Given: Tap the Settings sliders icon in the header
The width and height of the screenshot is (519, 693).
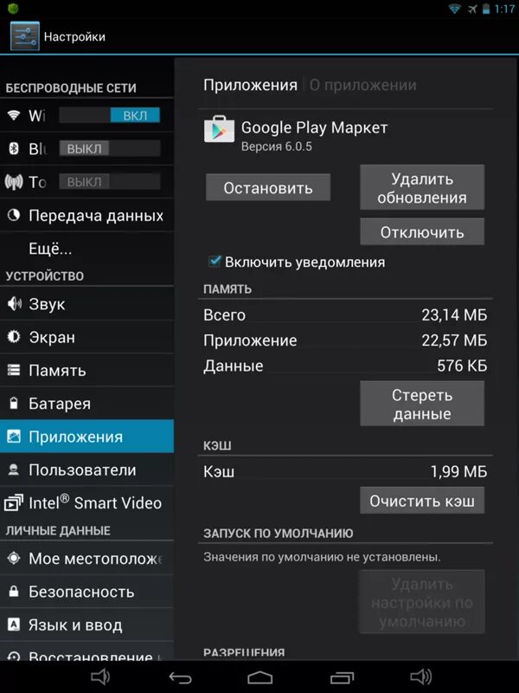Looking at the screenshot, I should pyautogui.click(x=25, y=36).
